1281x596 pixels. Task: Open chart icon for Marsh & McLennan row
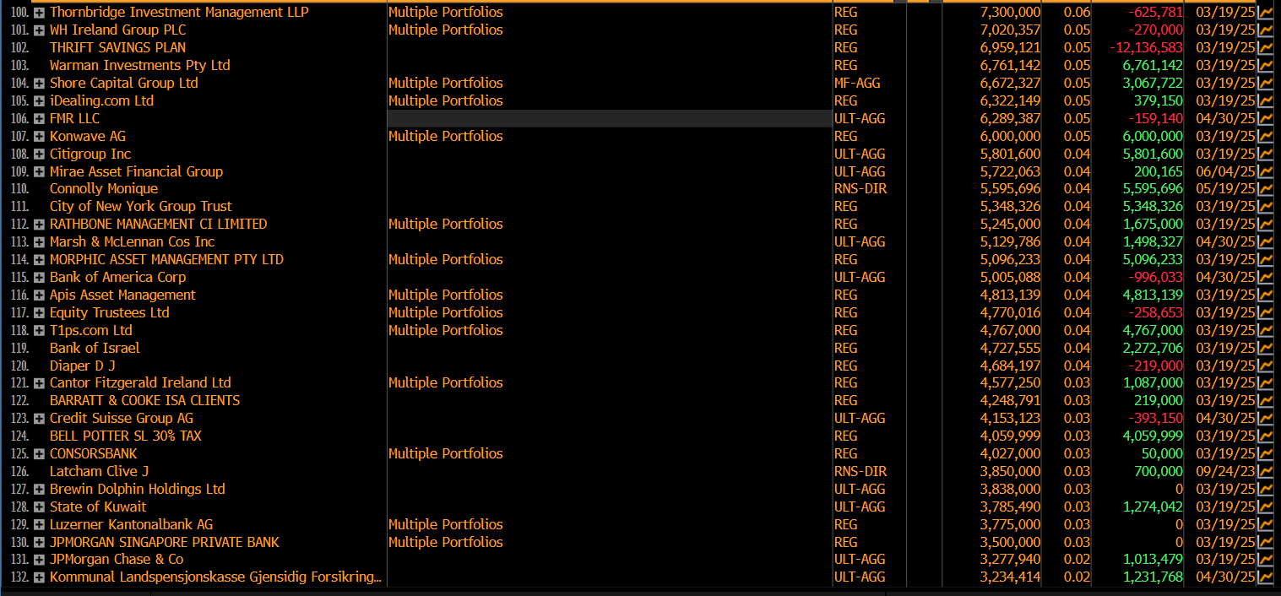pos(1265,241)
